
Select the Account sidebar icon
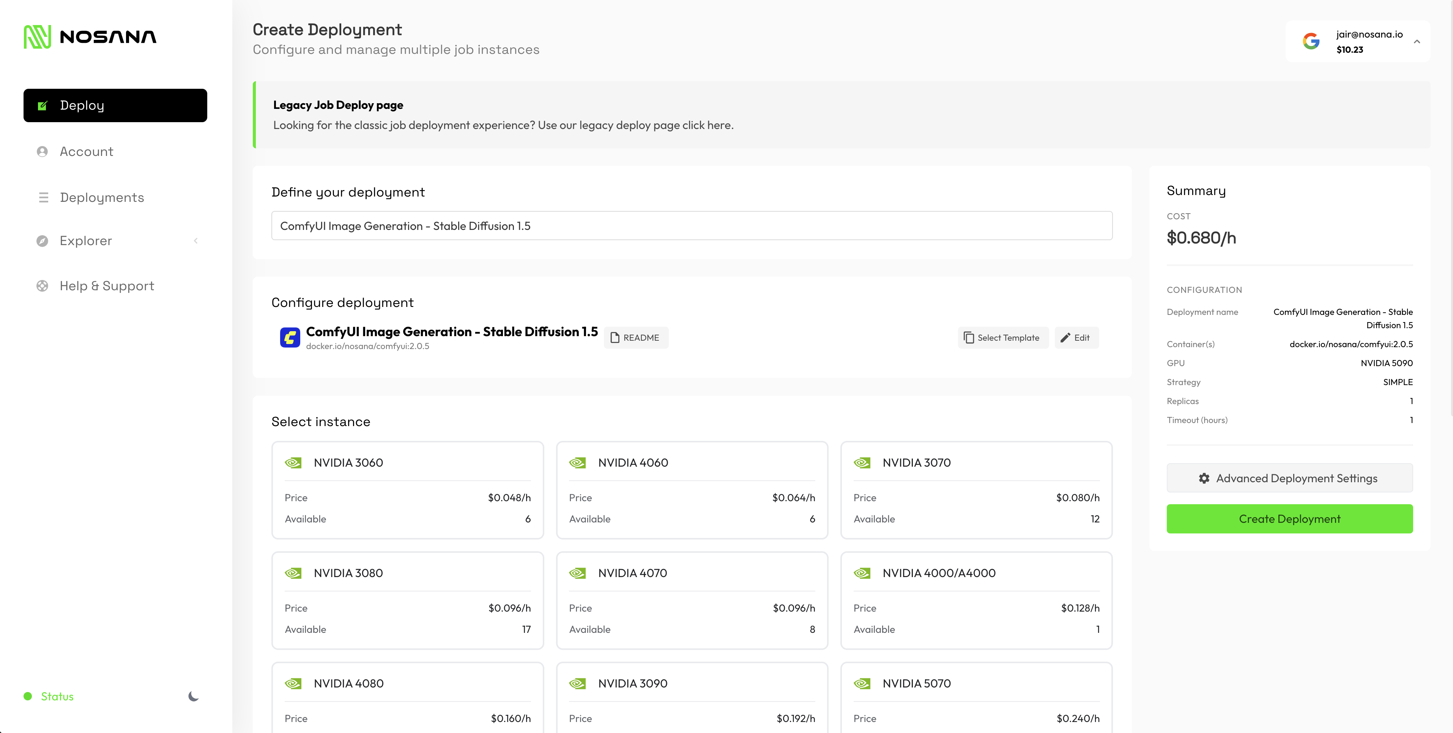(x=42, y=151)
